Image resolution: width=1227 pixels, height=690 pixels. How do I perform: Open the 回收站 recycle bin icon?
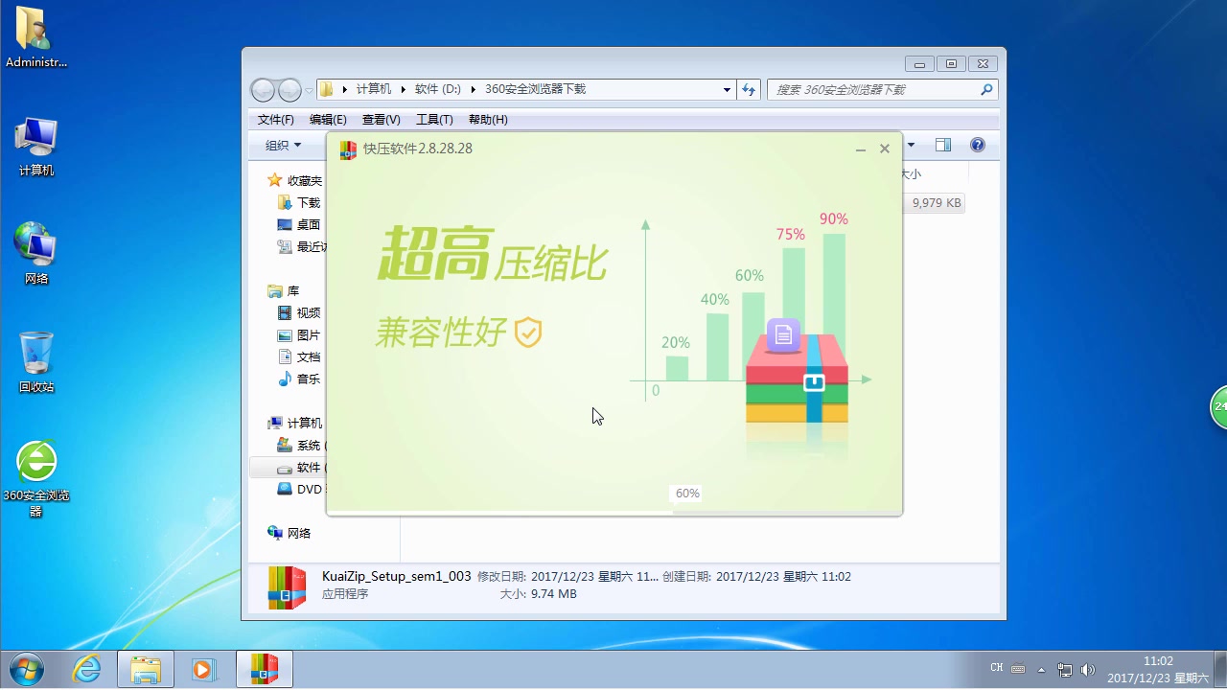[x=36, y=362]
